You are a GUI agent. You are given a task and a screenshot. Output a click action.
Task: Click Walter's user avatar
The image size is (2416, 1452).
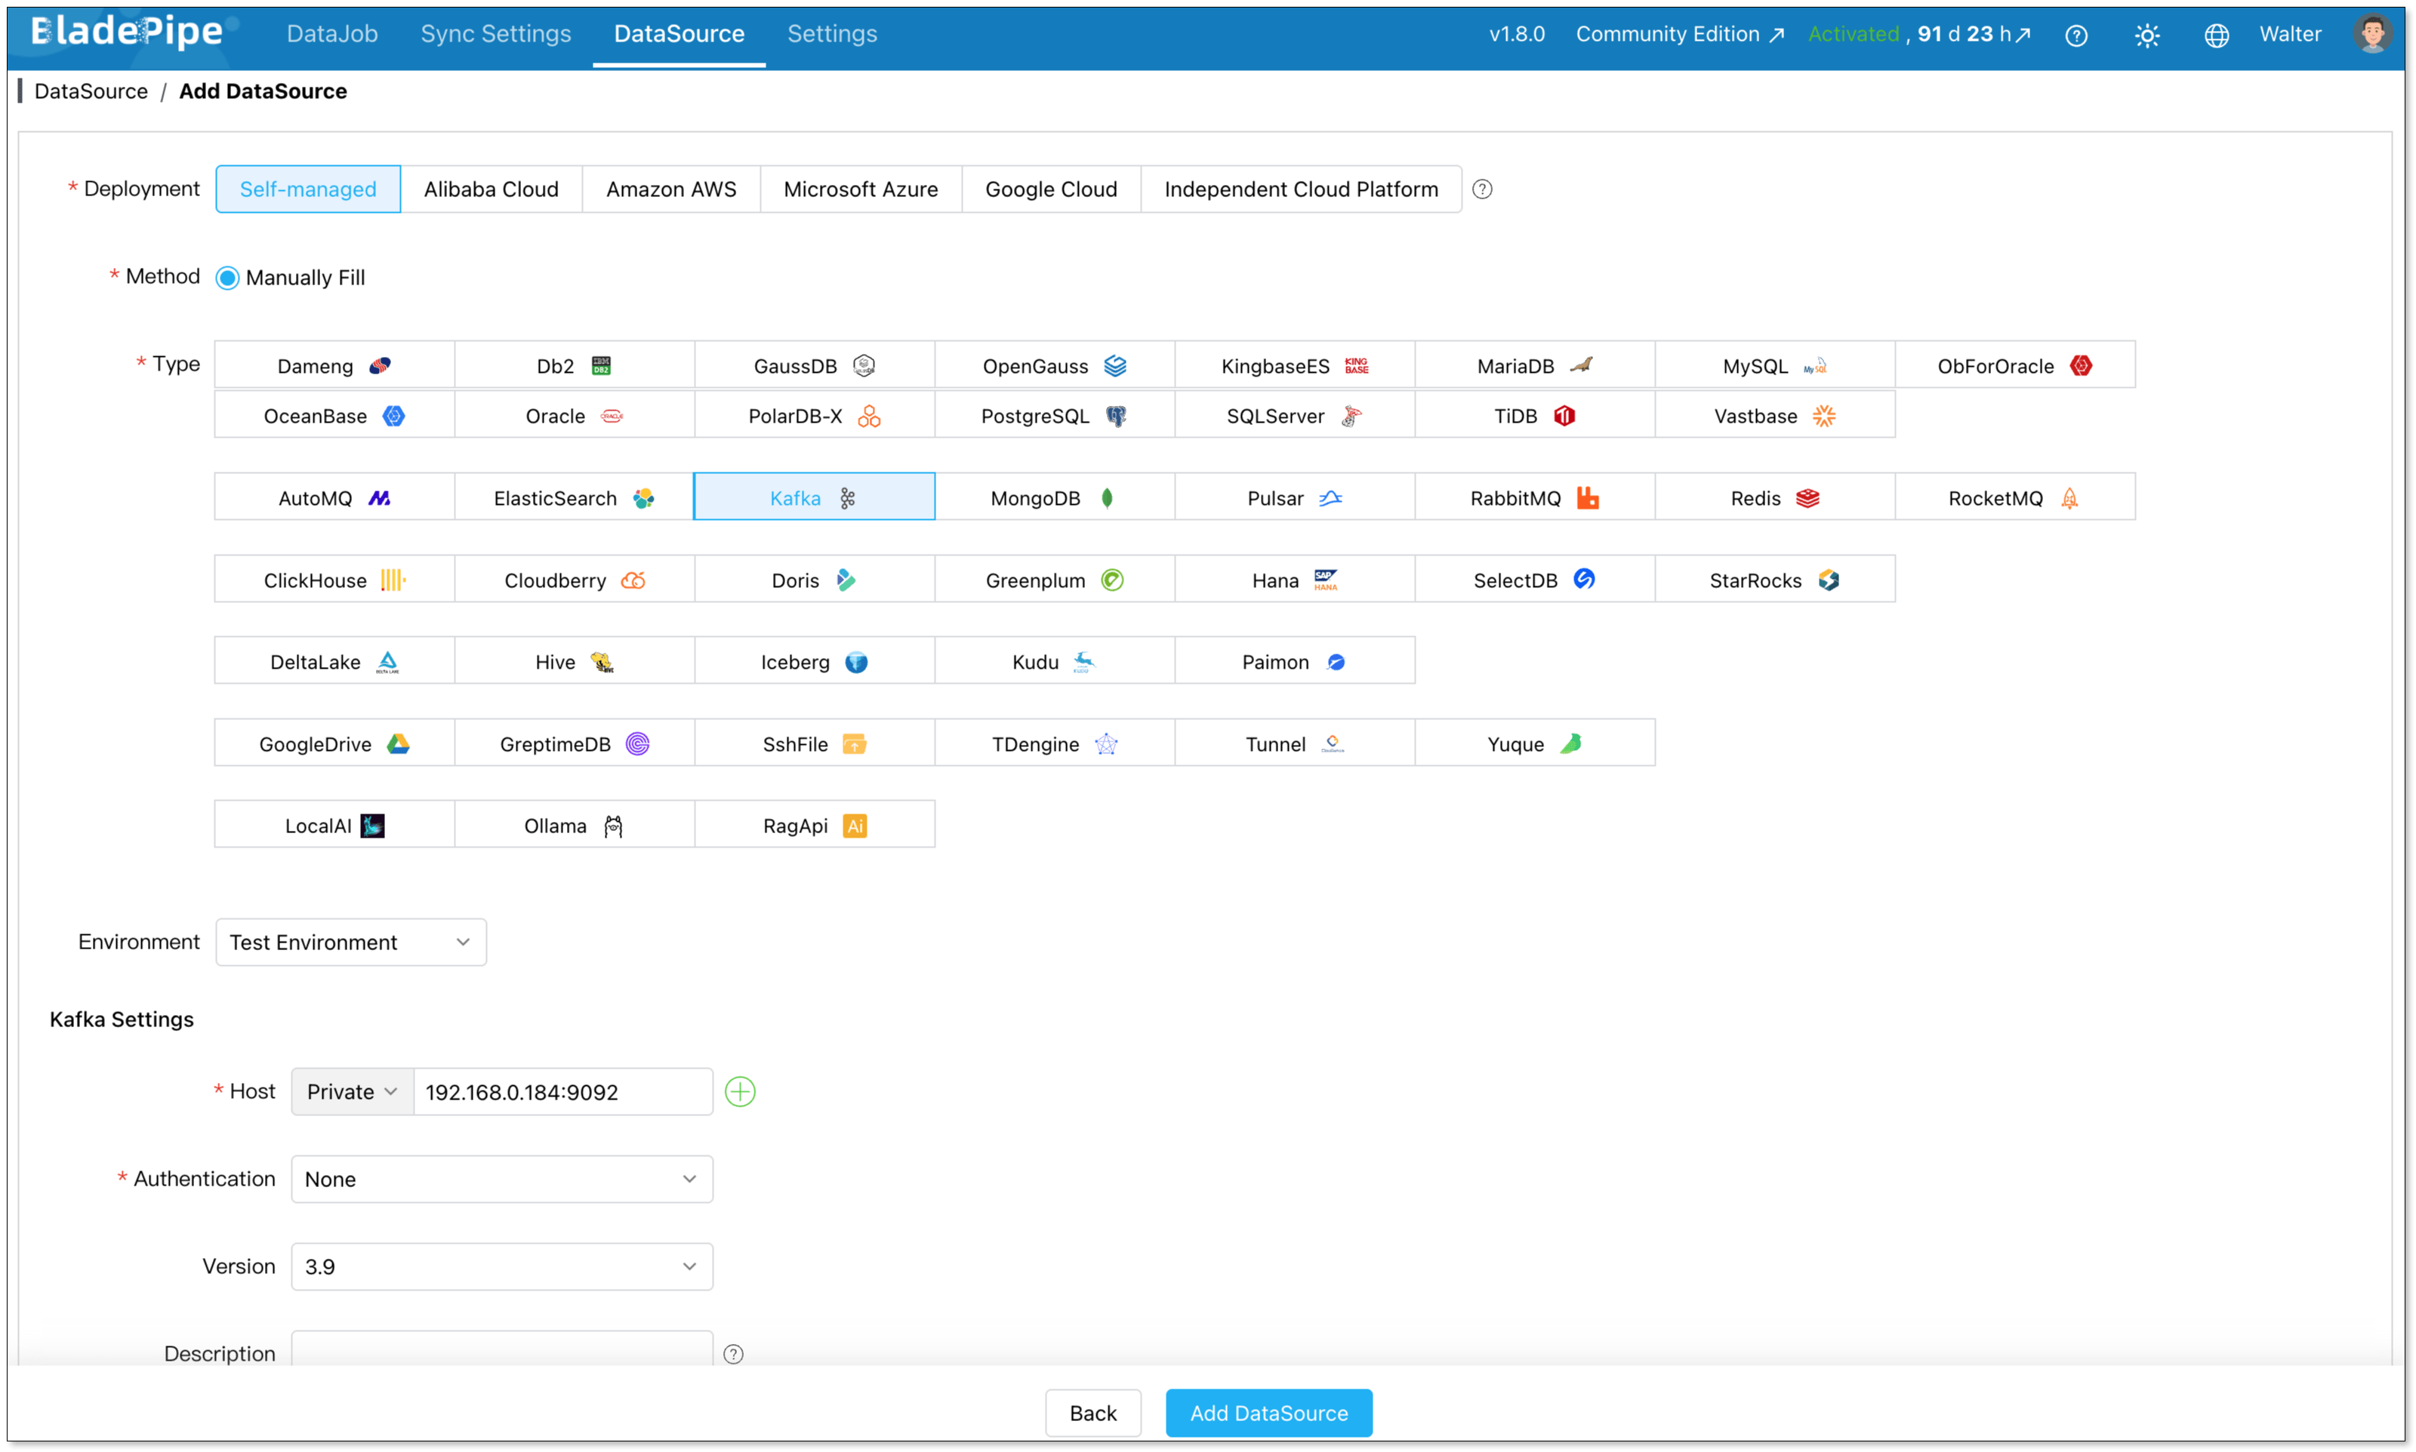point(2372,34)
